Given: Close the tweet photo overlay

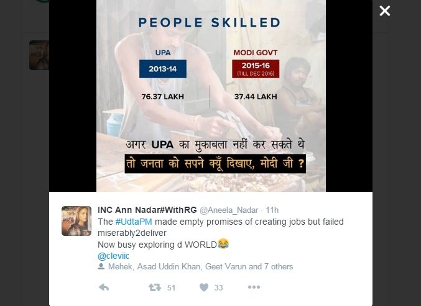Looking at the screenshot, I should (x=384, y=11).
